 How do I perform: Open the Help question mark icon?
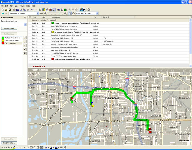point(89,10)
